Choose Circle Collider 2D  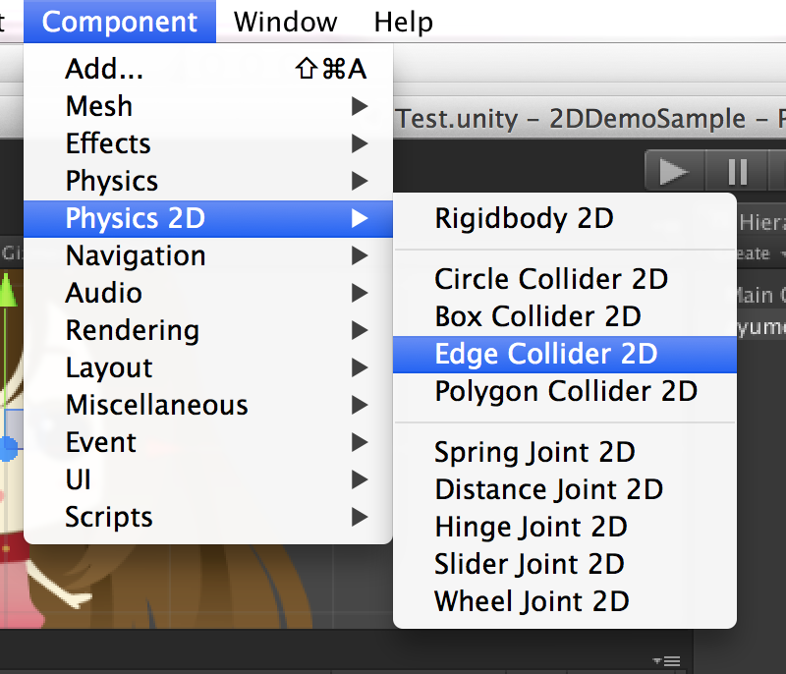[x=551, y=279]
